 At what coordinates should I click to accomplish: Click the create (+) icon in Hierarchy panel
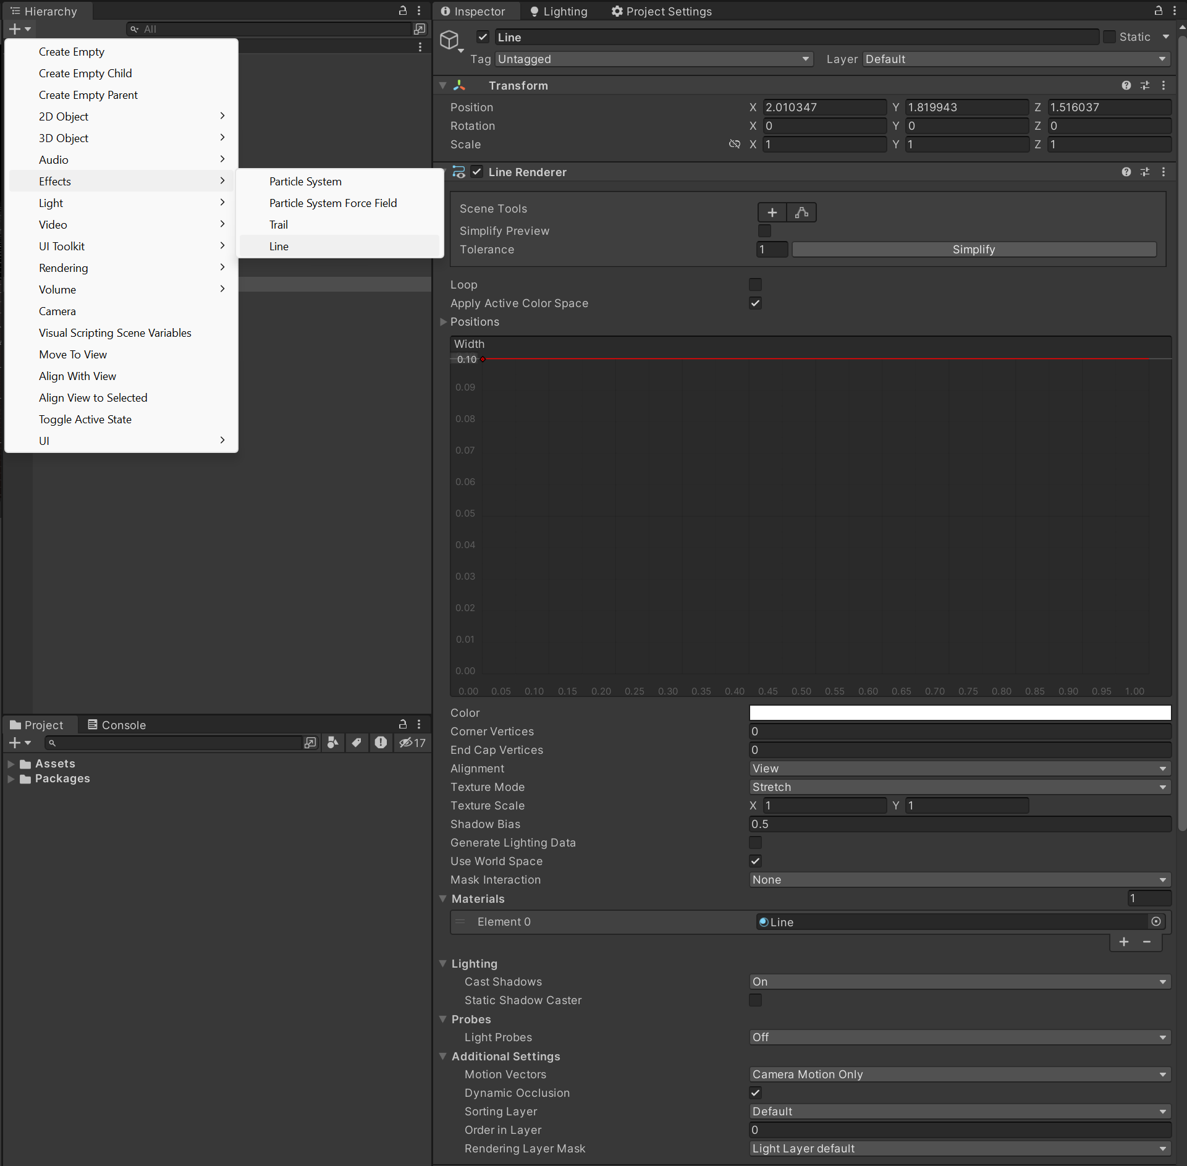(15, 28)
